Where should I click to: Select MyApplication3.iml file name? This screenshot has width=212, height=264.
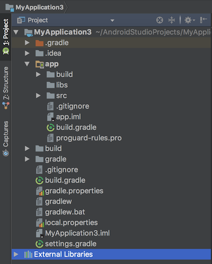[77, 233]
